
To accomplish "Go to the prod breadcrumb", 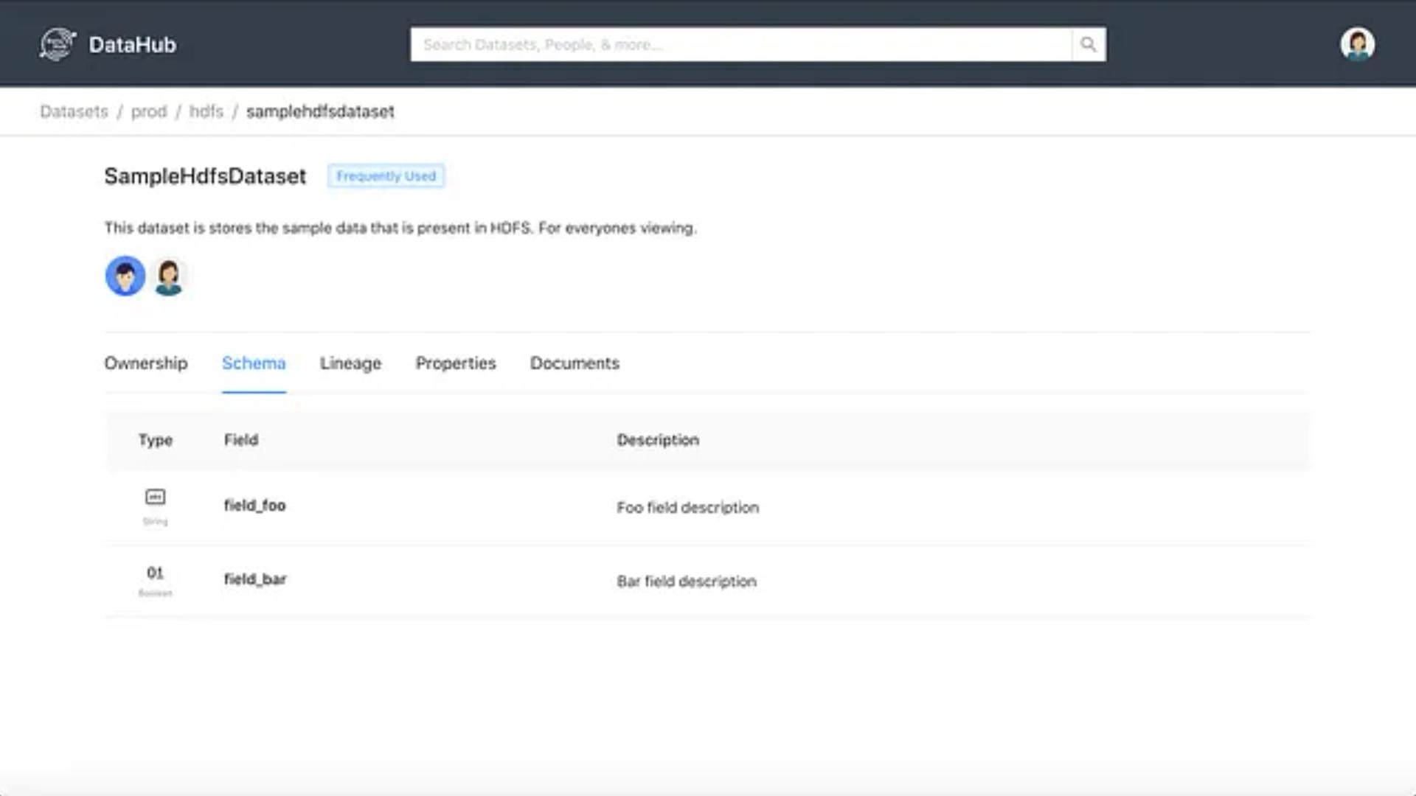I will (149, 111).
